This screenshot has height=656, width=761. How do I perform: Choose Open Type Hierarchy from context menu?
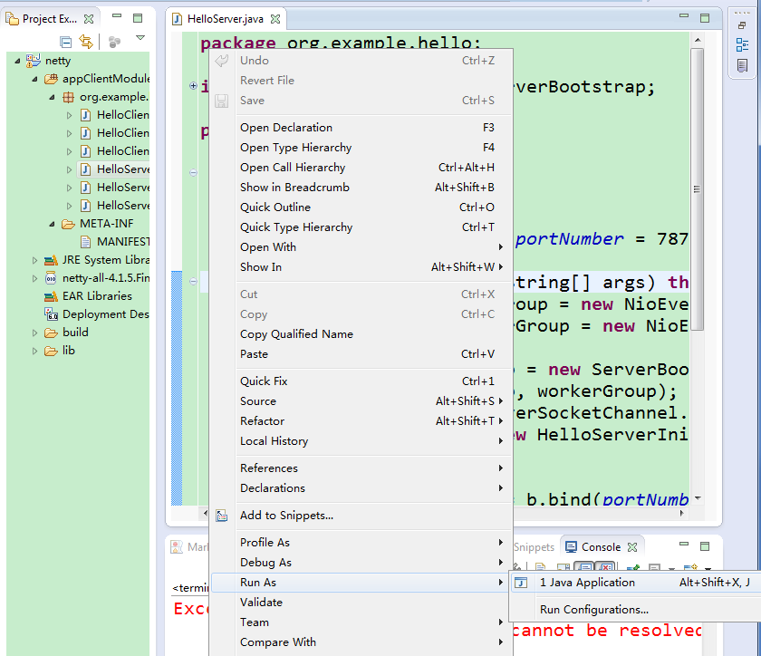[x=361, y=147]
